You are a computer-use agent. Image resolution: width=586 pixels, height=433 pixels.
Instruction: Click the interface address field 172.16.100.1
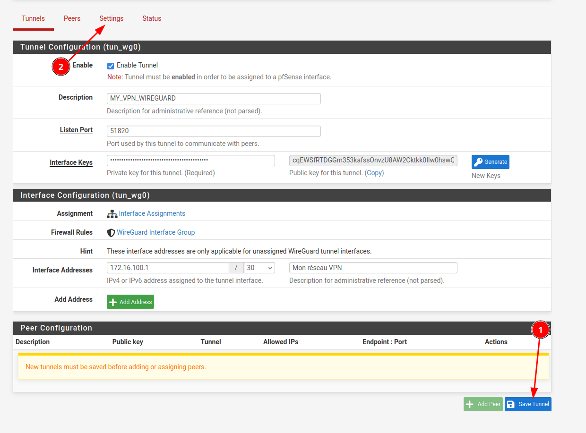point(168,268)
